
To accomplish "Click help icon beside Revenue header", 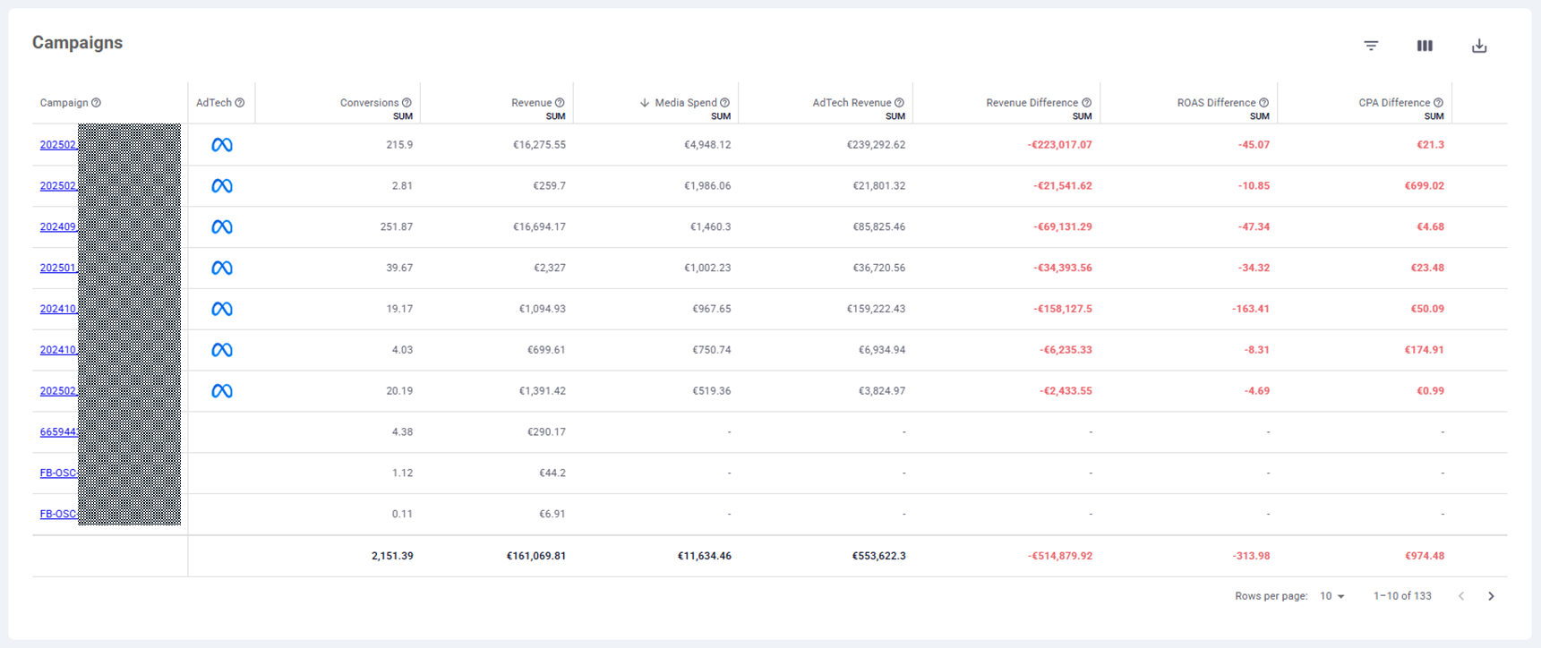I will click(560, 103).
